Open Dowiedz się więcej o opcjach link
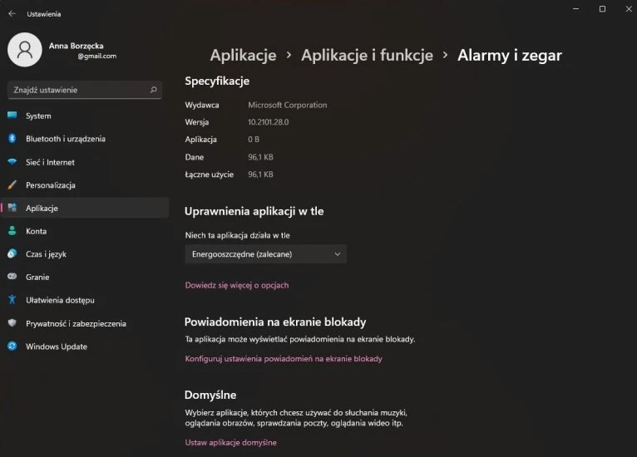 click(237, 285)
